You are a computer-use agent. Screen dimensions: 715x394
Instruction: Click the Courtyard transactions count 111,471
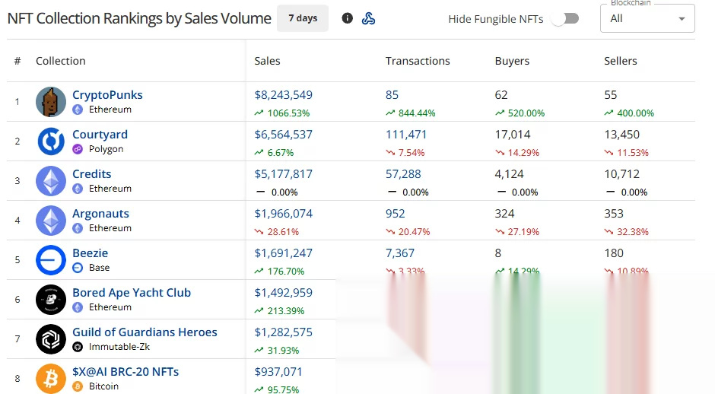pos(406,135)
